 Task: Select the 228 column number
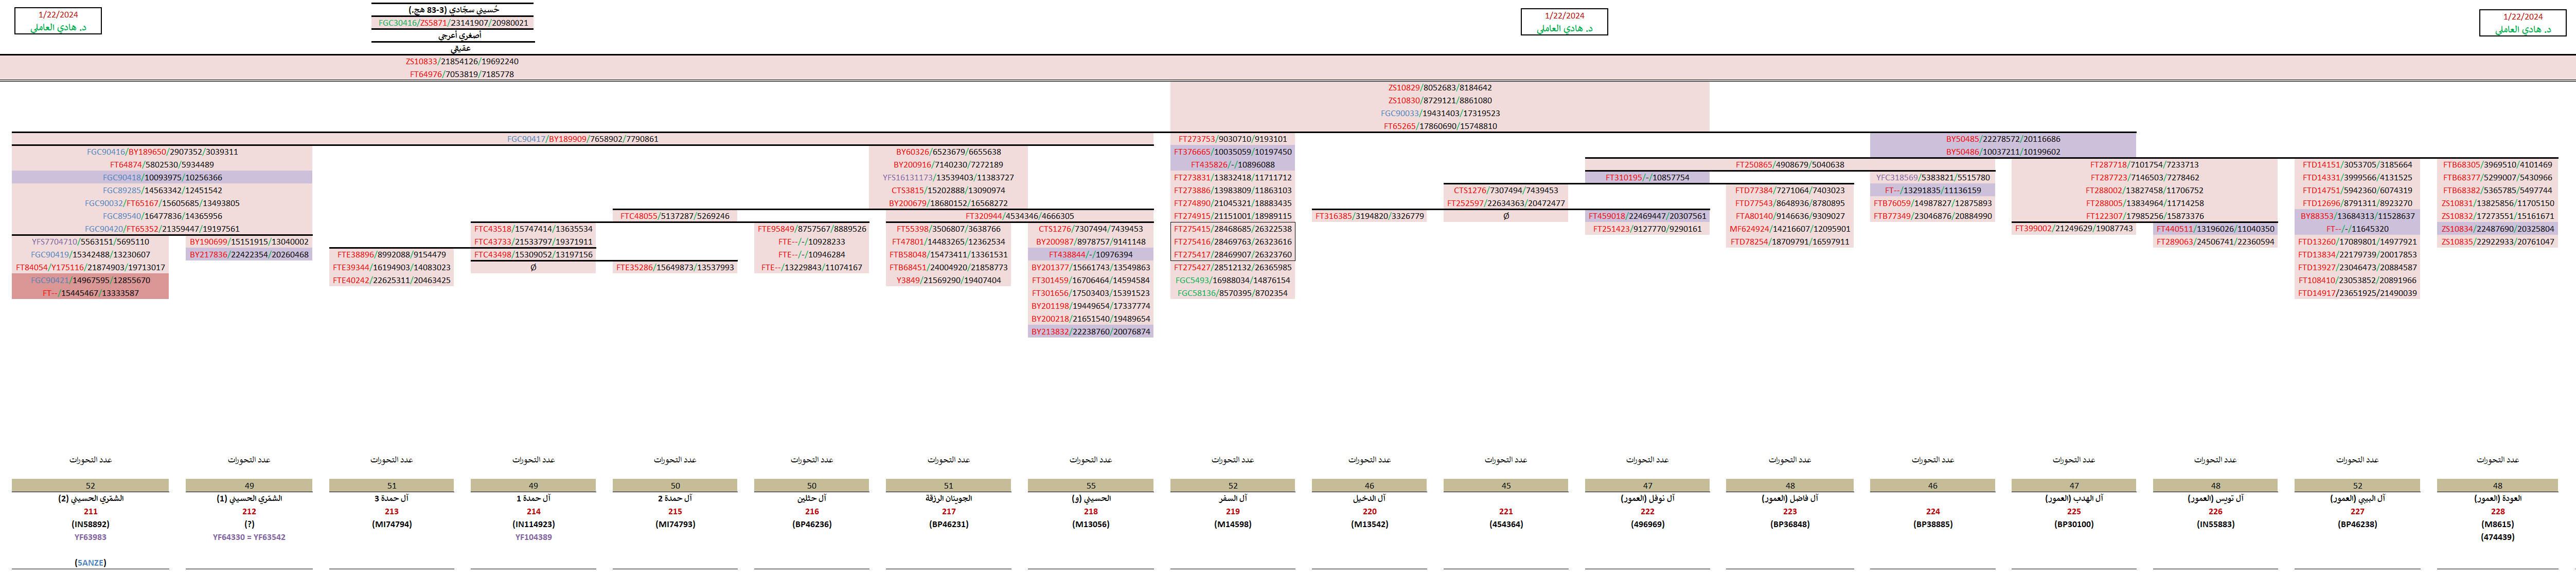[x=2497, y=511]
